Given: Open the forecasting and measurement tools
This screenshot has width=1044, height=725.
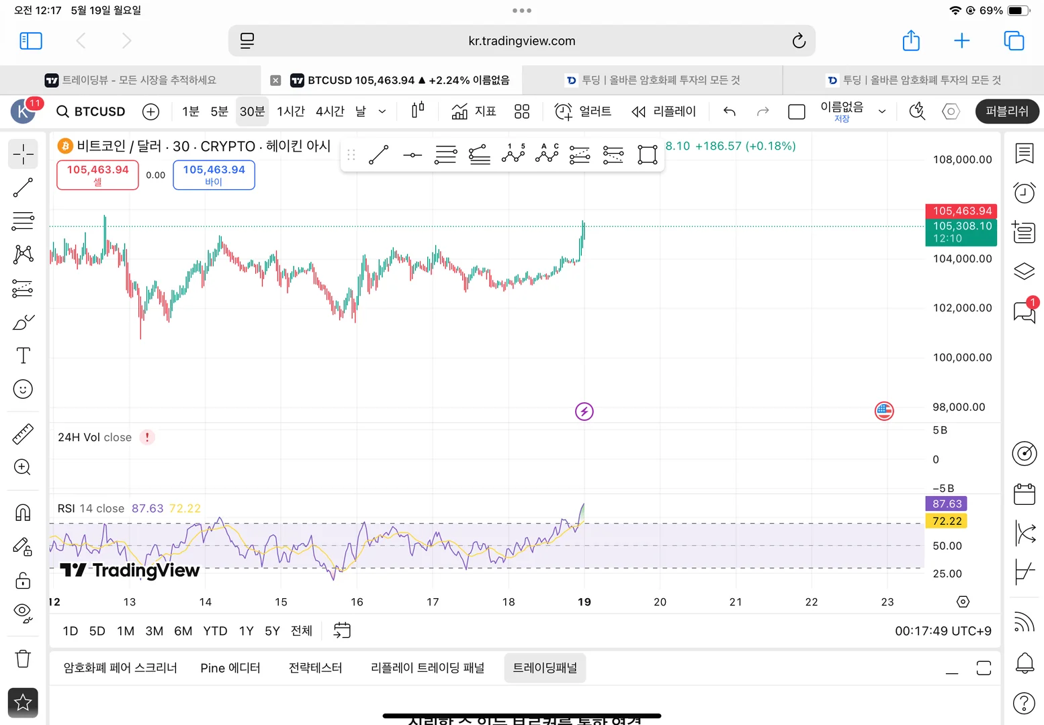Looking at the screenshot, I should pos(23,289).
